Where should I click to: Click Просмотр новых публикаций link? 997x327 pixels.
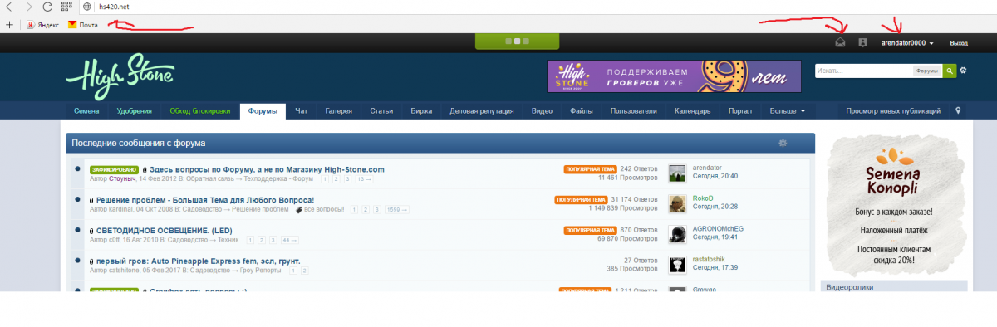click(893, 110)
